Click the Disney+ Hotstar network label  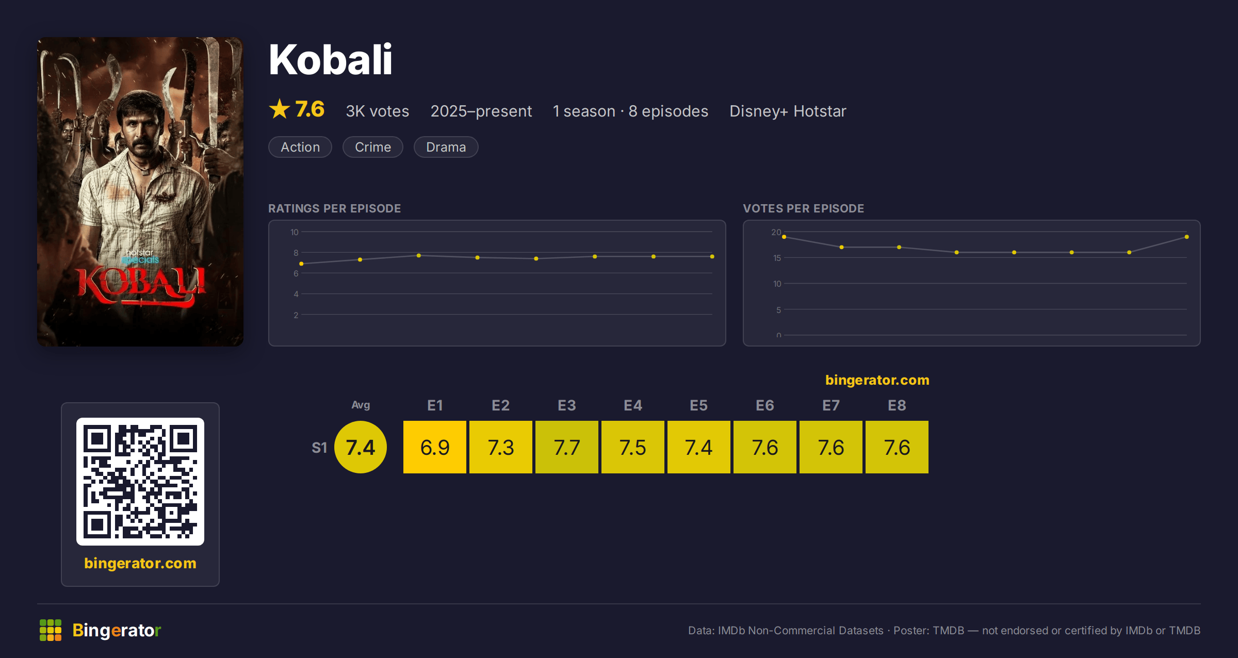(788, 111)
